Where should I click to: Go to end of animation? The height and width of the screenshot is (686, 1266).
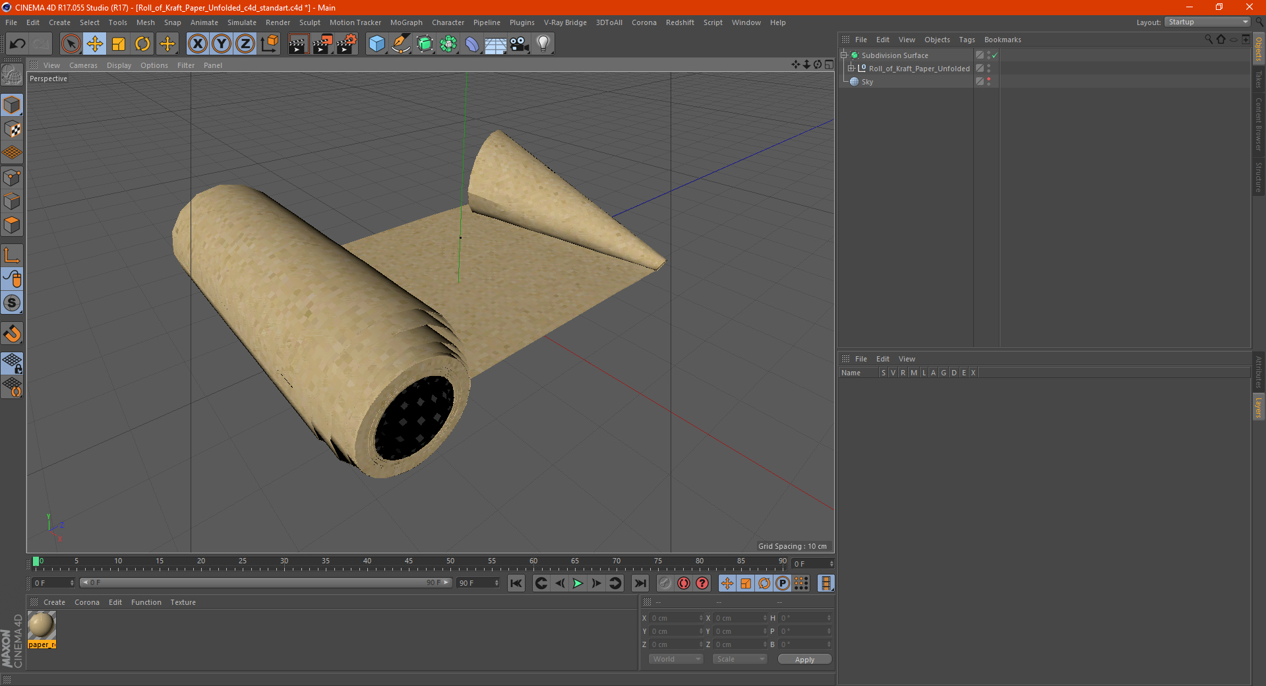[640, 583]
